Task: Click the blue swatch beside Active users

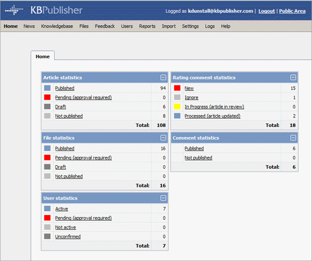Action: (47, 209)
